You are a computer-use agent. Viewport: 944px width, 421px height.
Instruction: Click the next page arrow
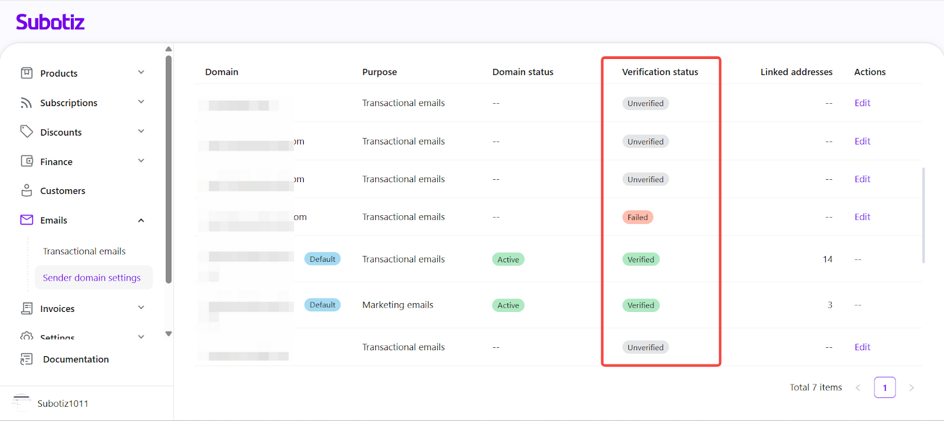(x=912, y=387)
